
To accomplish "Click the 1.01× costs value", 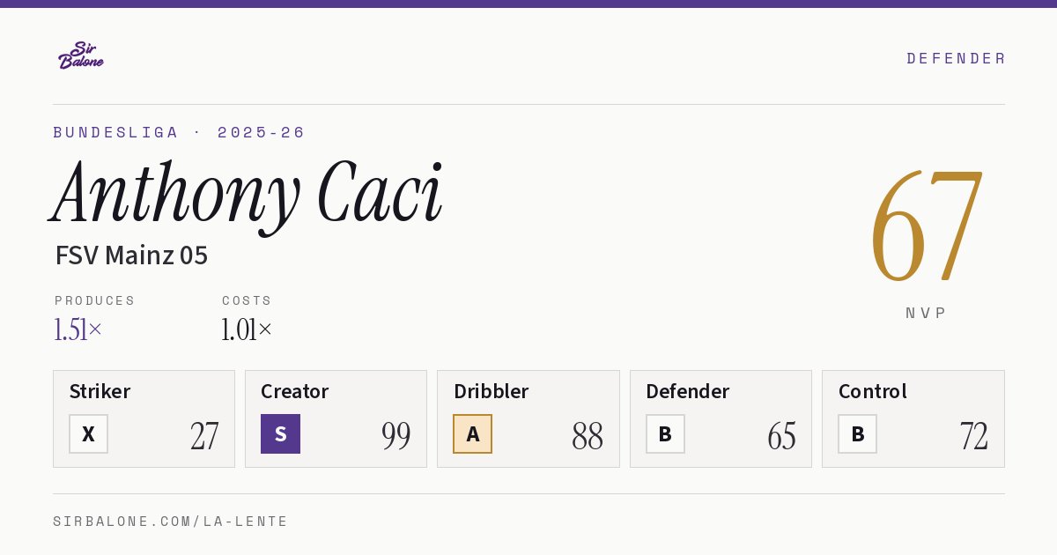I will pyautogui.click(x=247, y=329).
